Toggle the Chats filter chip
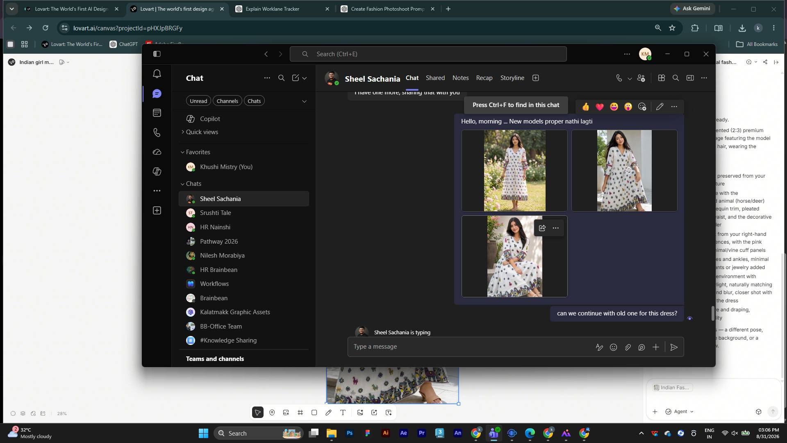The width and height of the screenshot is (787, 443). (x=254, y=101)
